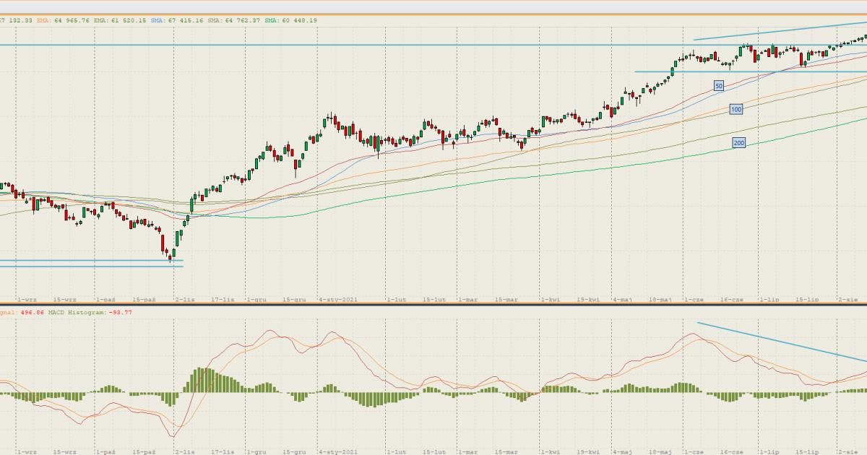This screenshot has width=867, height=455.
Task: Click the divider between price and MACD panels
Action: click(433, 304)
